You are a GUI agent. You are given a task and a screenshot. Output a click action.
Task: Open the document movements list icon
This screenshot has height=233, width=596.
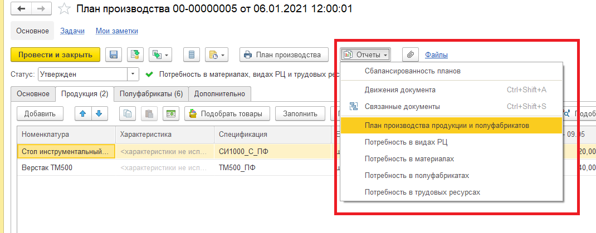192,54
